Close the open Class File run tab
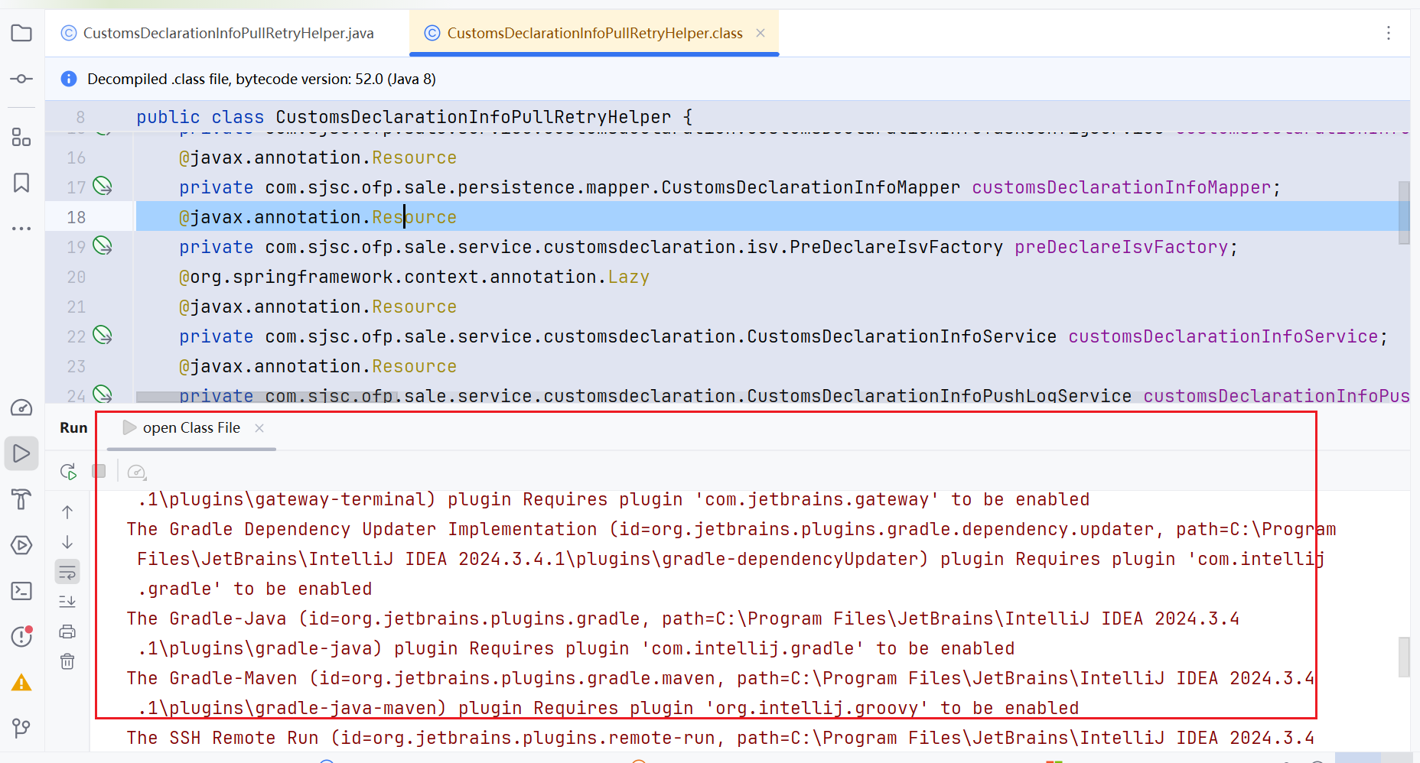This screenshot has height=763, width=1420. point(259,428)
